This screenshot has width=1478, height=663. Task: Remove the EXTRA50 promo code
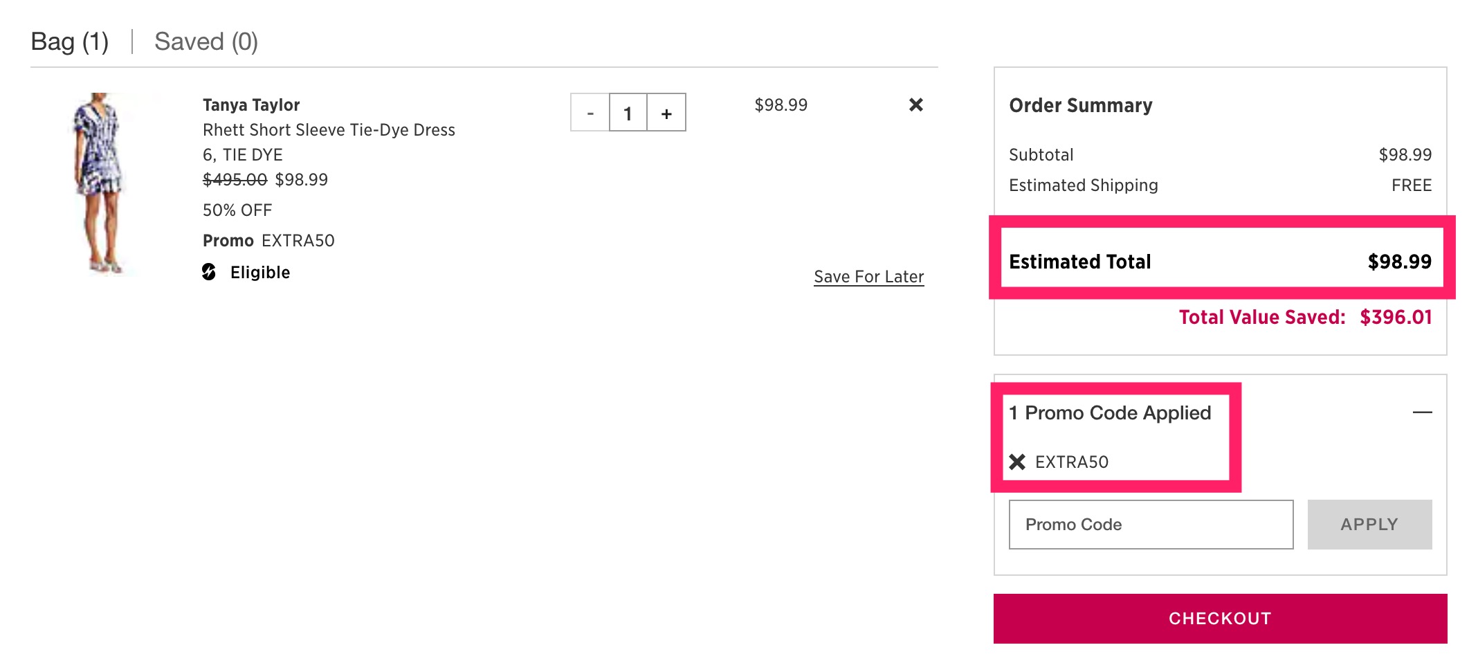point(1017,462)
